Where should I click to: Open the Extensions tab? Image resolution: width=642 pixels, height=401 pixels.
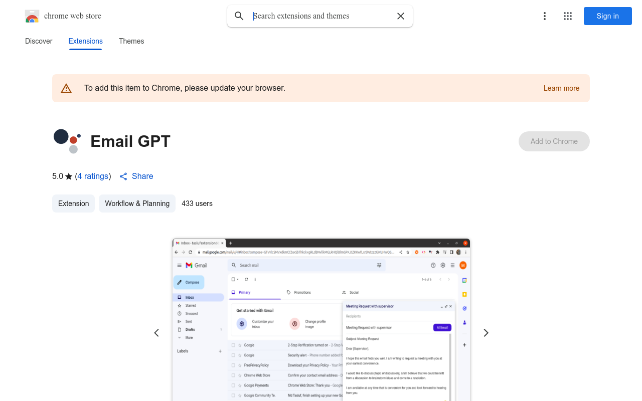86,41
